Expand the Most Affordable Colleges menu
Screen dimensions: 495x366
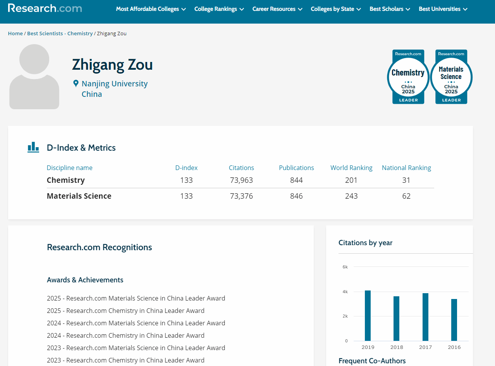[151, 9]
